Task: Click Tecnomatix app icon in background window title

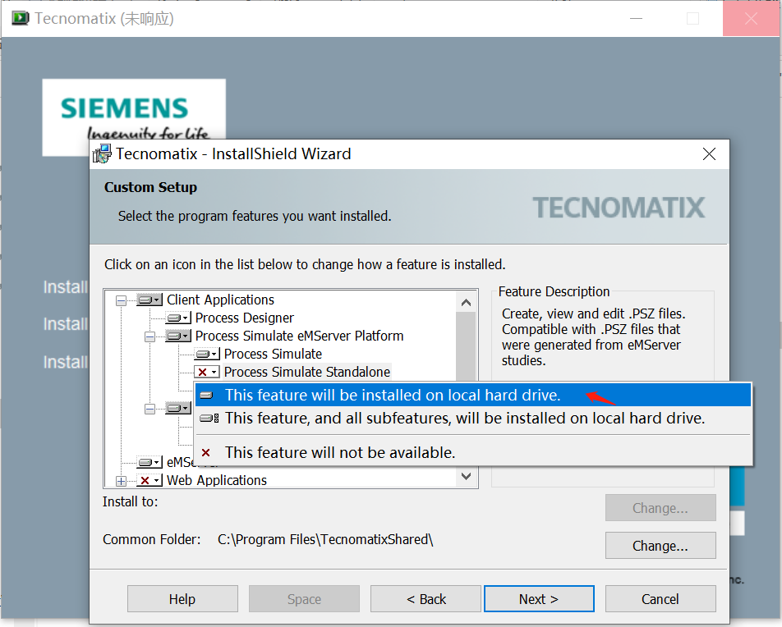Action: [20, 19]
